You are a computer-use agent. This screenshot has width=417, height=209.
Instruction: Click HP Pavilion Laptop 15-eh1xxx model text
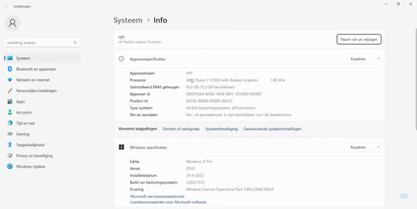tap(140, 42)
